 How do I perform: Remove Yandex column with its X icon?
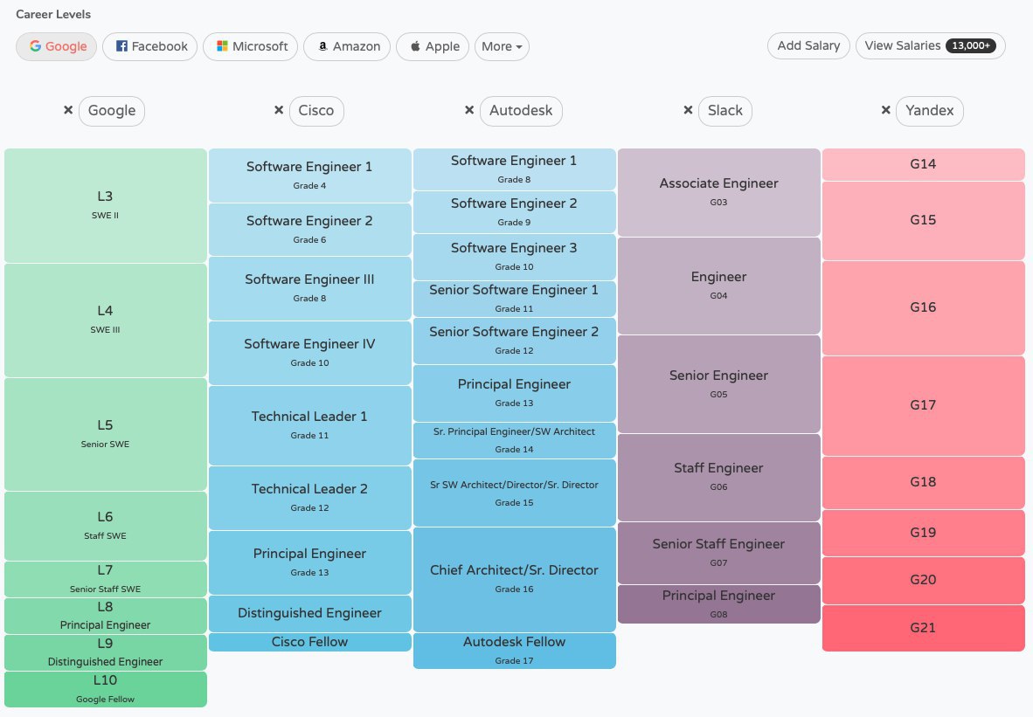(885, 110)
